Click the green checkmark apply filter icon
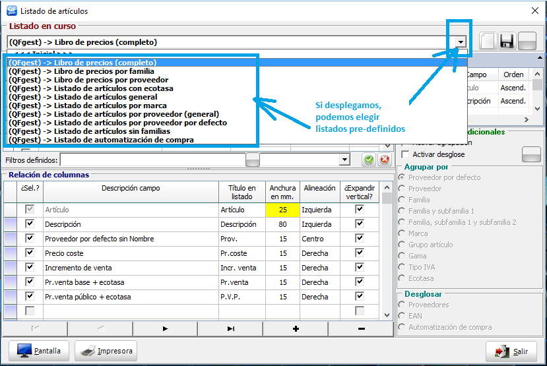This screenshot has width=547, height=366. (x=369, y=160)
